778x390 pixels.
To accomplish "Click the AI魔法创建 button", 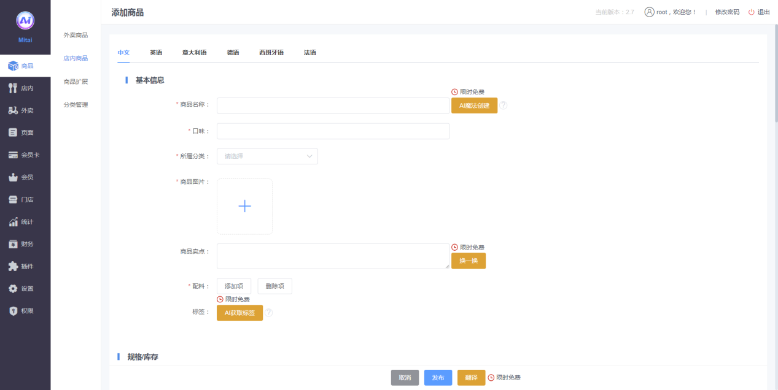I will pyautogui.click(x=474, y=105).
